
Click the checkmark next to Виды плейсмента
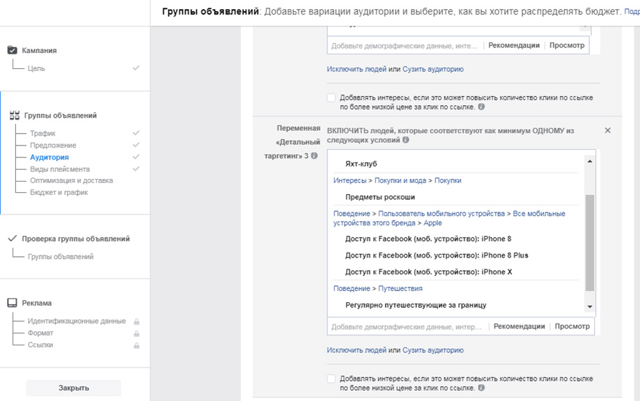(136, 168)
